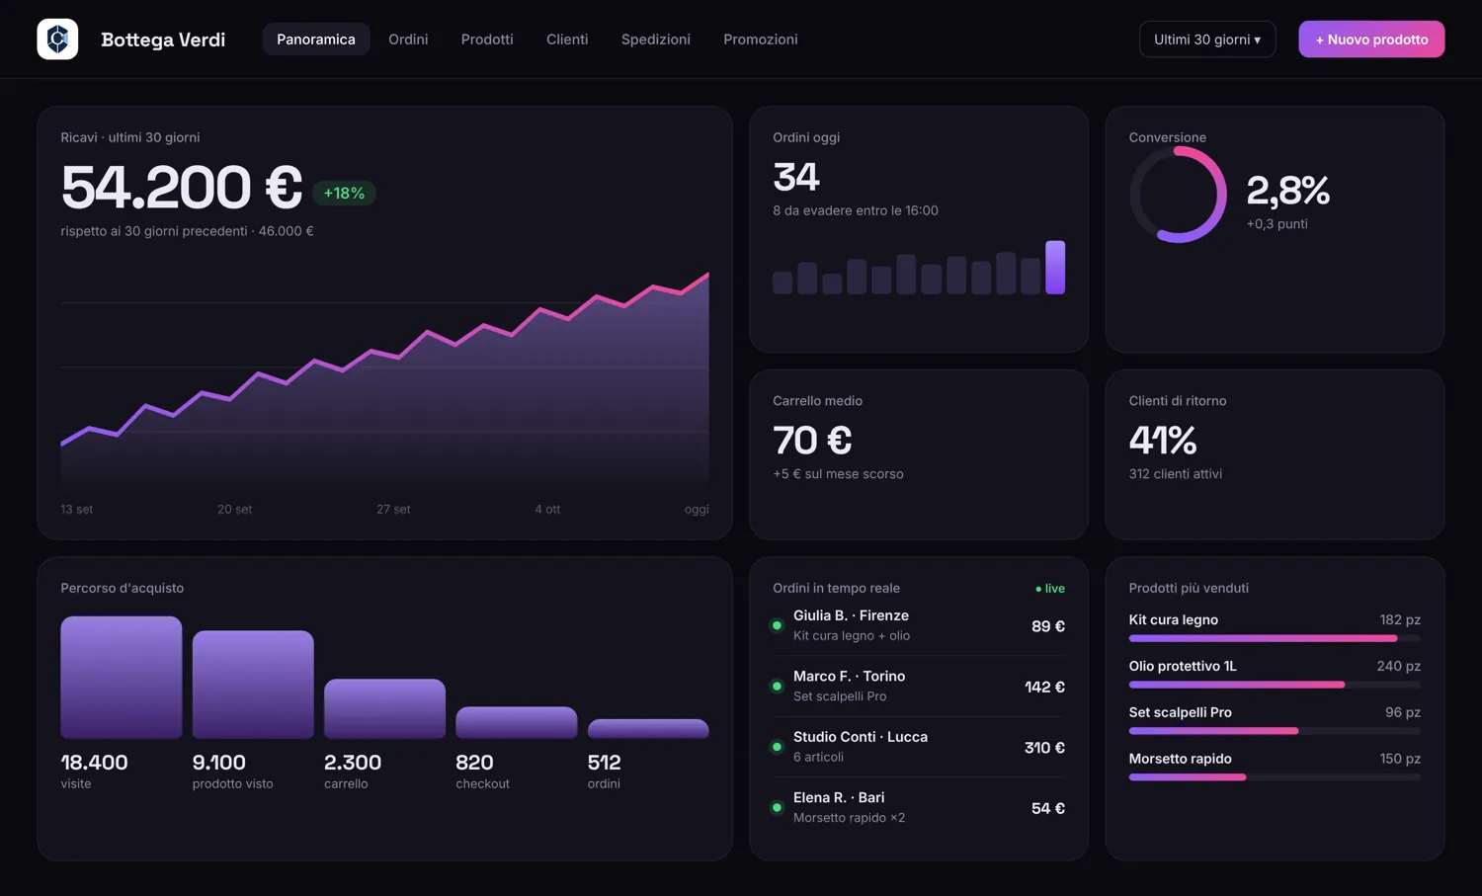The width and height of the screenshot is (1482, 896).
Task: Select the 2.300 carrello funnel bar
Action: (x=384, y=708)
